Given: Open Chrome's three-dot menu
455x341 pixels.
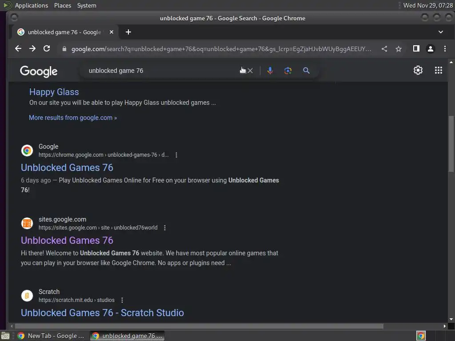Looking at the screenshot, I should [x=445, y=49].
